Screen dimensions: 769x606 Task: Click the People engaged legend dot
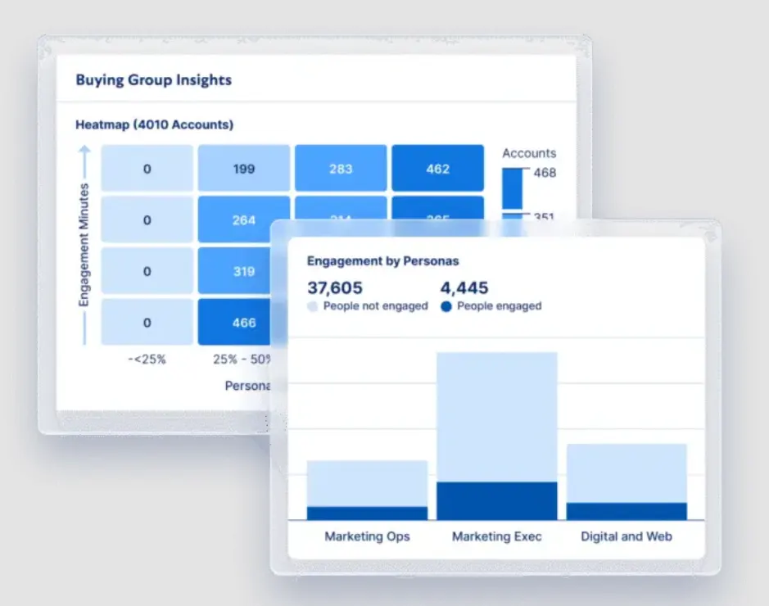(446, 306)
